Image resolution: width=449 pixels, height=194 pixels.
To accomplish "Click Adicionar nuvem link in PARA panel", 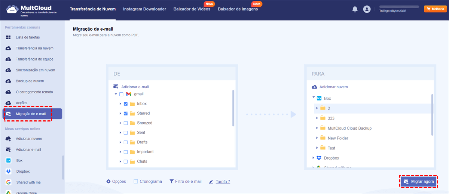I will (334, 87).
